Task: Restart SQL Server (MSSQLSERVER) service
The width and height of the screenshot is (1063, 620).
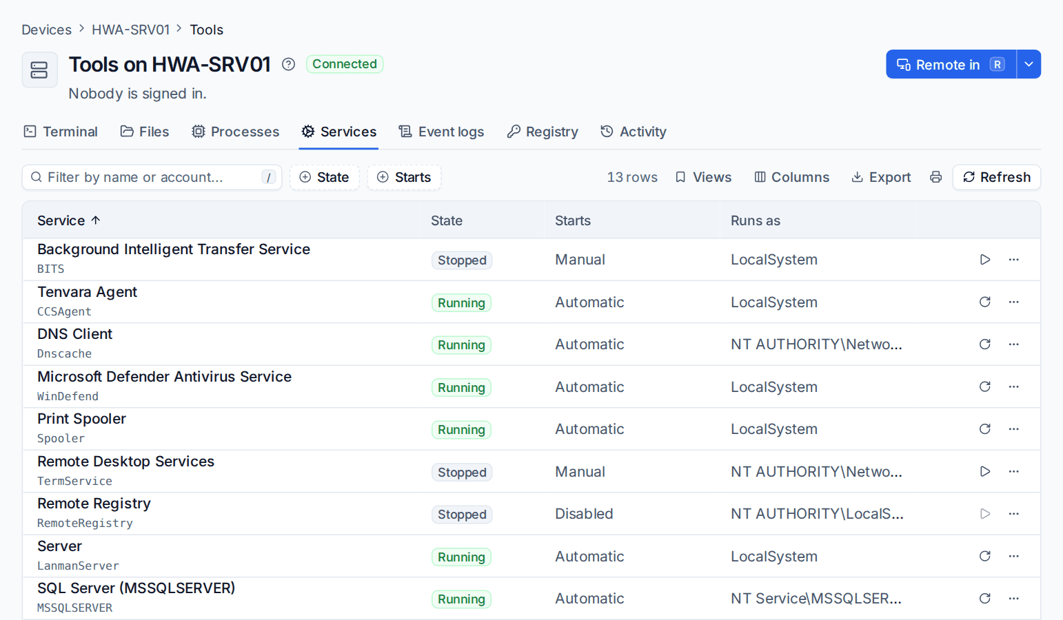Action: pos(985,599)
